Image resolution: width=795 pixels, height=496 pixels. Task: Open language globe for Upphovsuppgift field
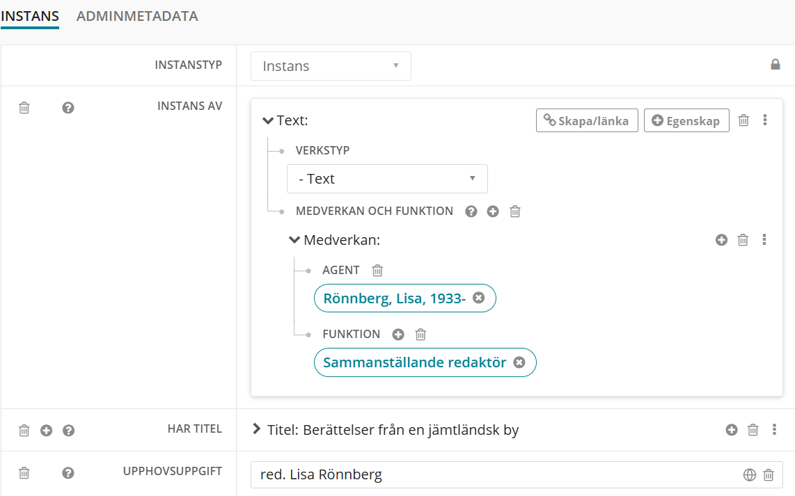click(749, 475)
